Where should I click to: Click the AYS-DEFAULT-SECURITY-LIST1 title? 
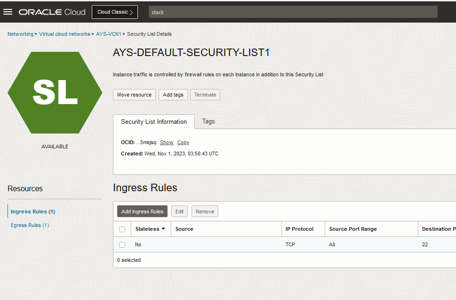(191, 53)
